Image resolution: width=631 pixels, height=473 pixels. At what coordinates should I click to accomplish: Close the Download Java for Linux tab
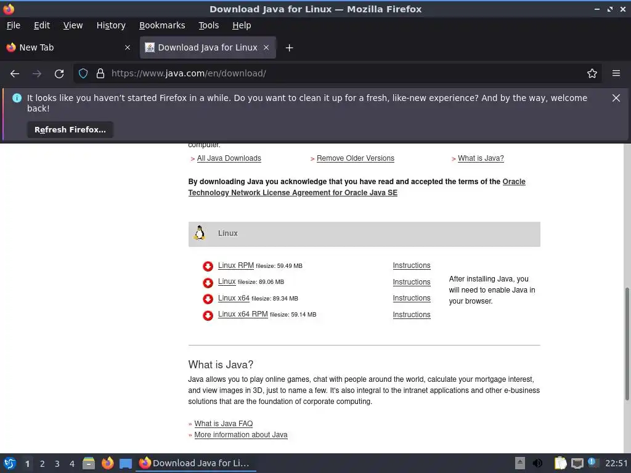pos(266,47)
